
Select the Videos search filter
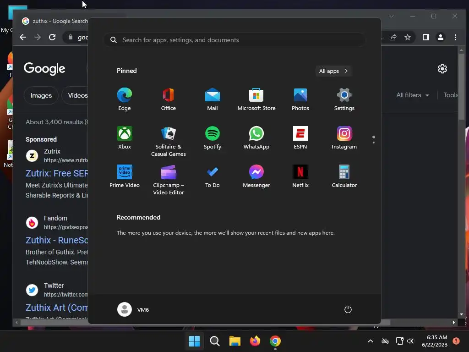pos(76,95)
